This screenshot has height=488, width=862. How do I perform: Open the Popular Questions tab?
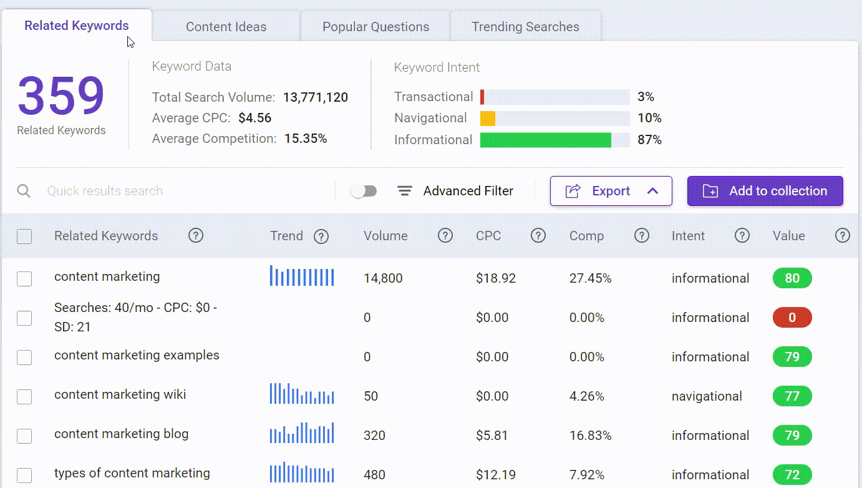[375, 27]
